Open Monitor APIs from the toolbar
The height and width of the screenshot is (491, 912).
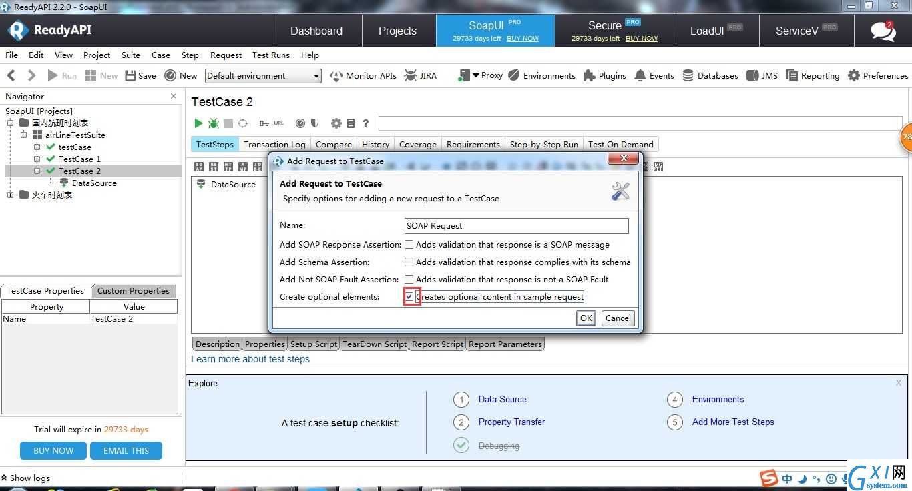363,75
